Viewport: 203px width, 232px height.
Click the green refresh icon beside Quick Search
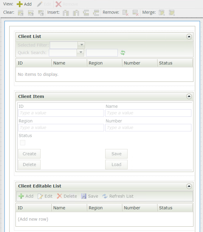tap(123, 53)
